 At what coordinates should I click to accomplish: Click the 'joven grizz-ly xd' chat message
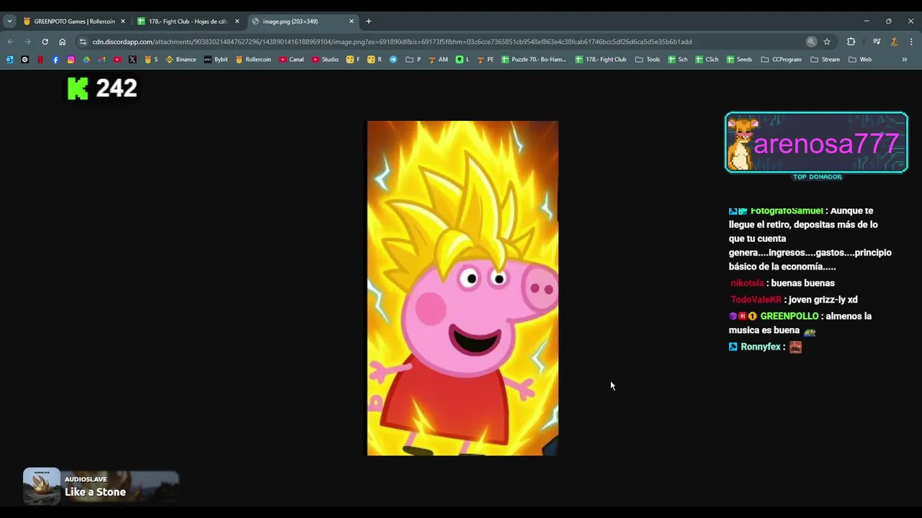pyautogui.click(x=823, y=300)
